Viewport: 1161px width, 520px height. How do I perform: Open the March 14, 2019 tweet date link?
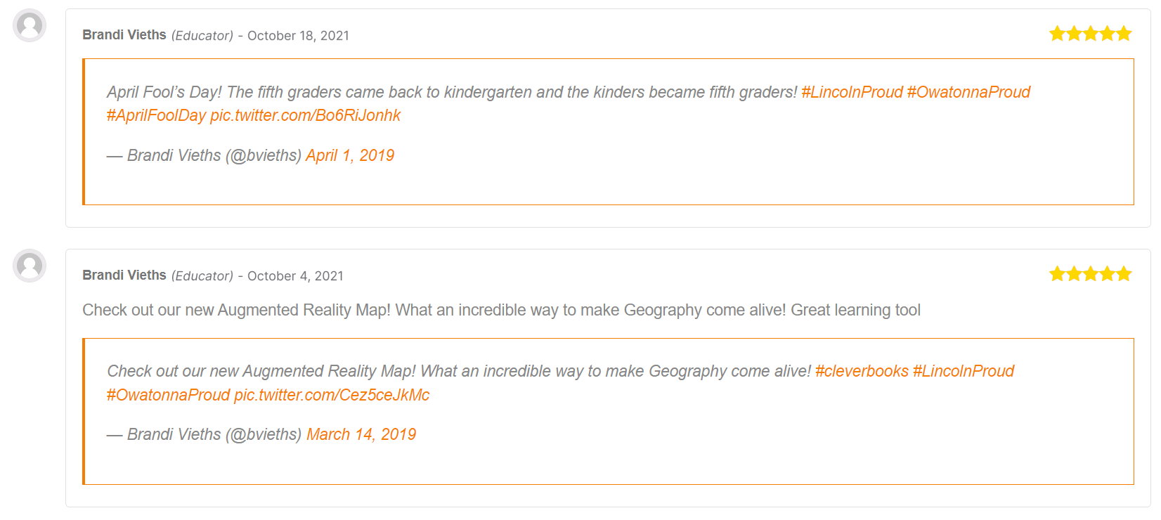tap(361, 434)
